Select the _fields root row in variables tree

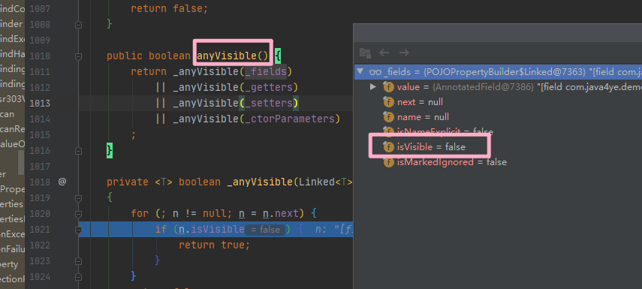(498, 72)
